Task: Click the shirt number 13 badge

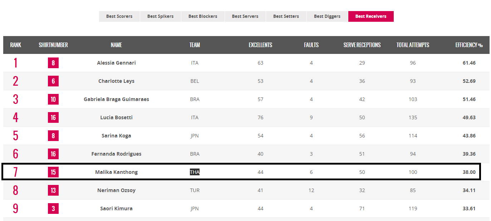Action: pos(53,191)
